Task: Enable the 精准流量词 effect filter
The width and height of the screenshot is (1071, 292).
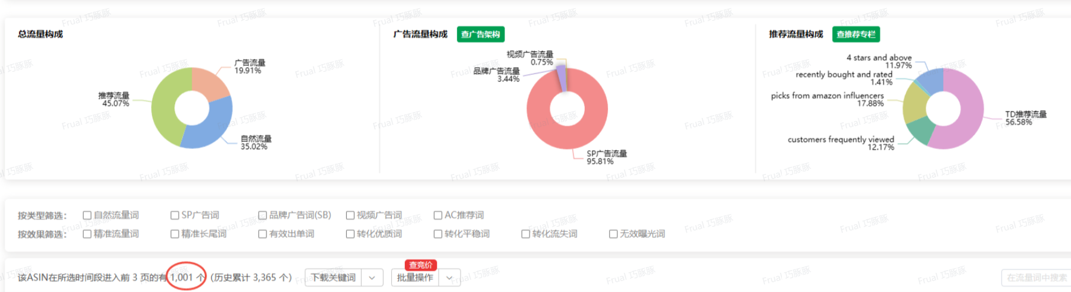Action: click(87, 234)
